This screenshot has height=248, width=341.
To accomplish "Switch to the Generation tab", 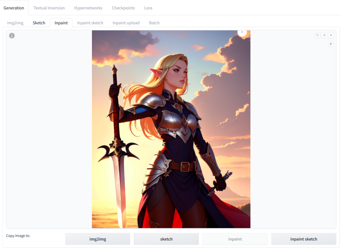I will 14,8.
